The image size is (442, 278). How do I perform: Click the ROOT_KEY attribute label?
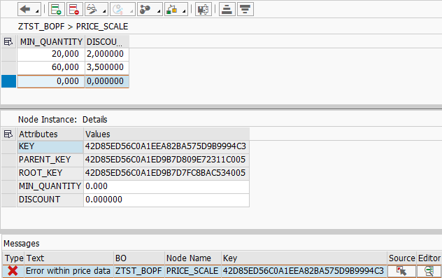pos(50,173)
